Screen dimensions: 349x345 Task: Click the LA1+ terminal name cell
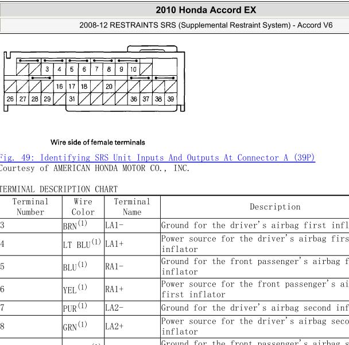(x=132, y=244)
